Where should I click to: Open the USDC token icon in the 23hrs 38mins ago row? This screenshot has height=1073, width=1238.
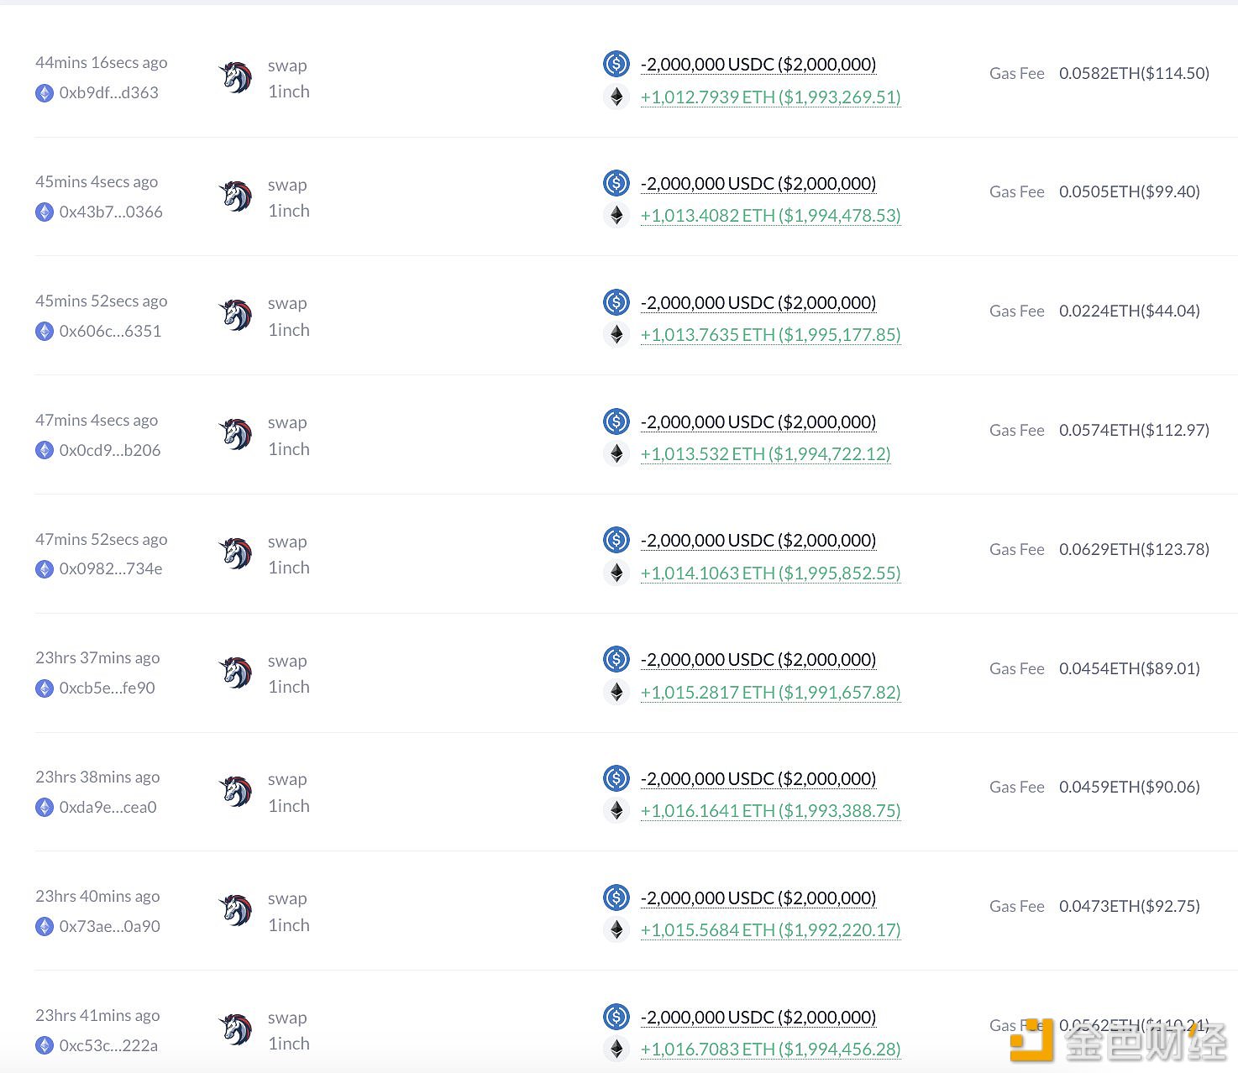click(616, 778)
